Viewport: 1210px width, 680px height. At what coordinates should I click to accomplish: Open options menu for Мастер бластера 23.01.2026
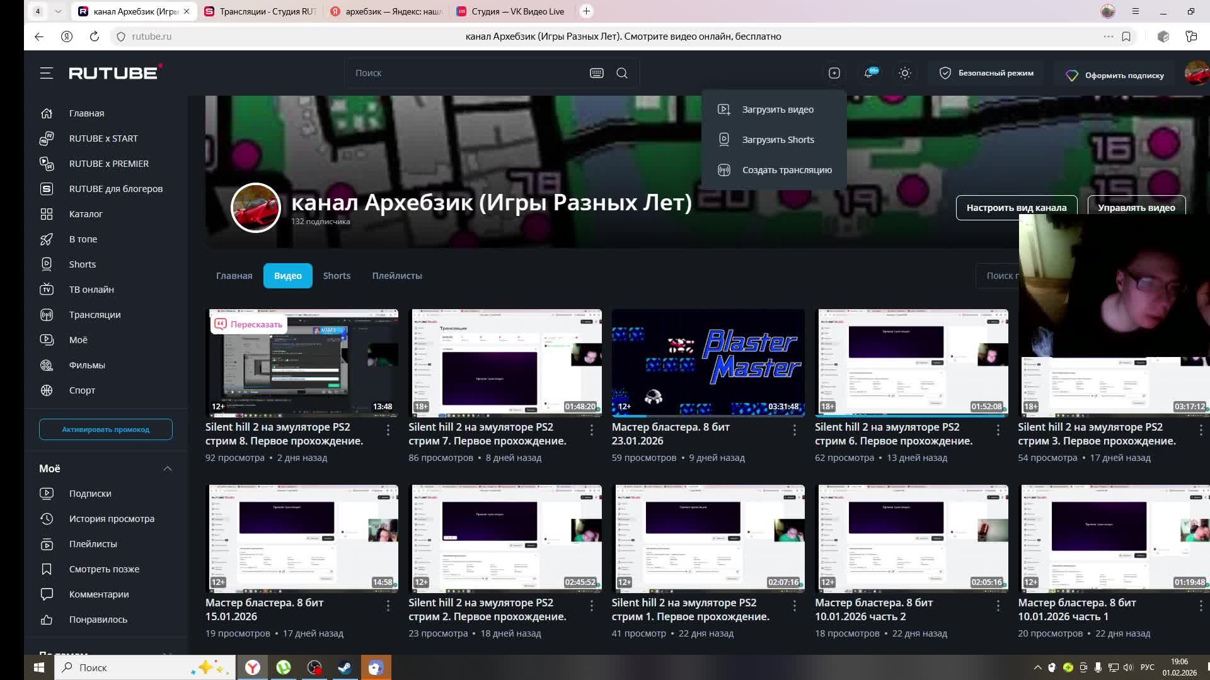tap(794, 430)
